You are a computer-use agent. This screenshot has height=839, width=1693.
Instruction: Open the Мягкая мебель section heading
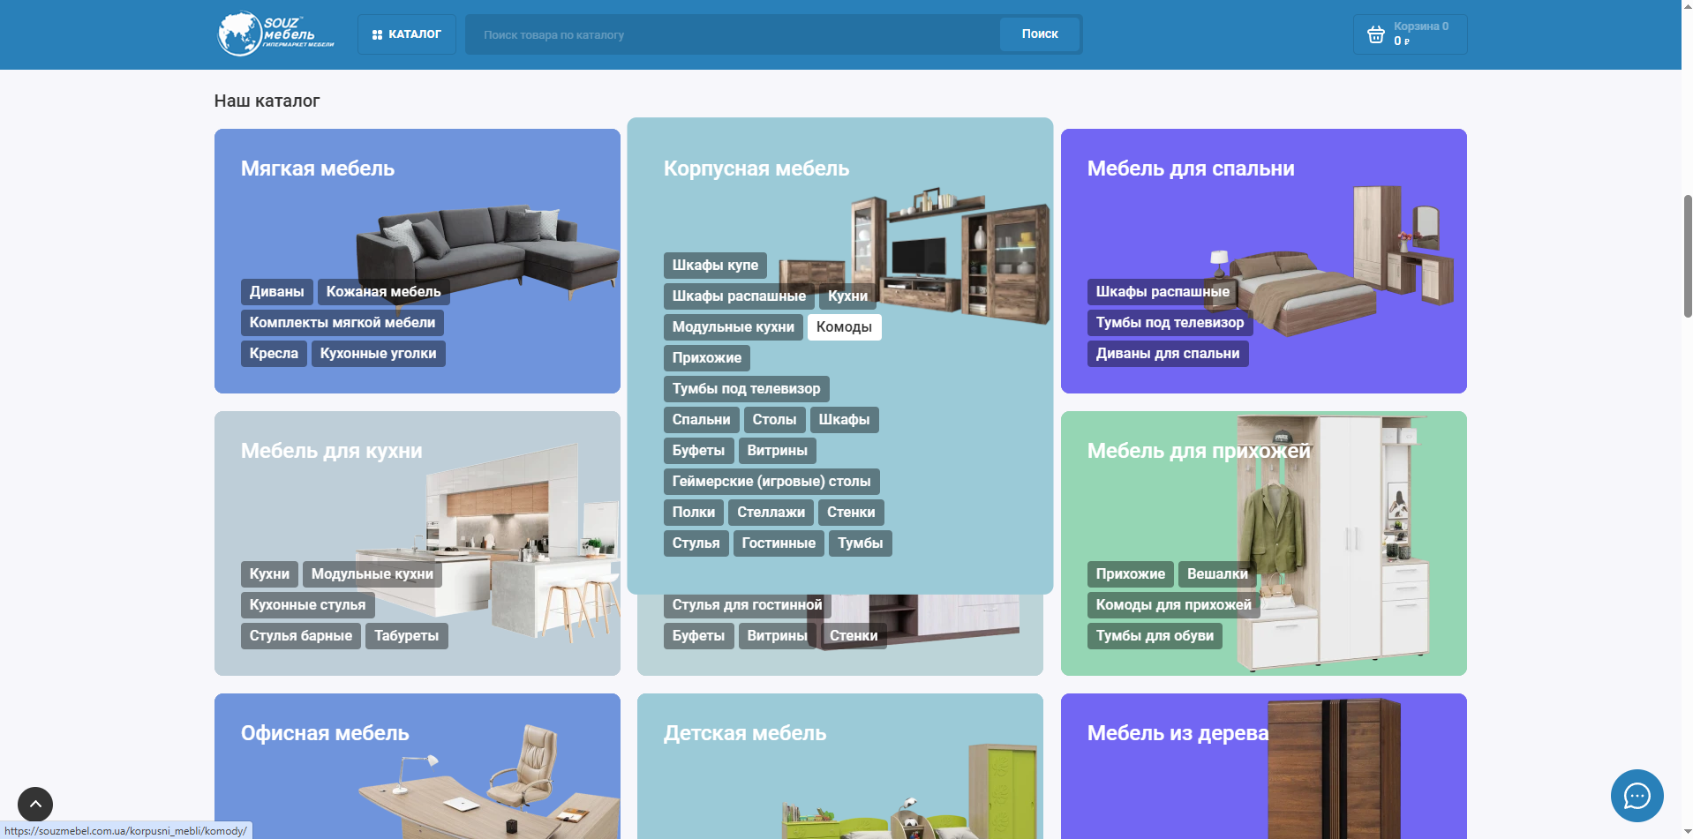point(318,169)
